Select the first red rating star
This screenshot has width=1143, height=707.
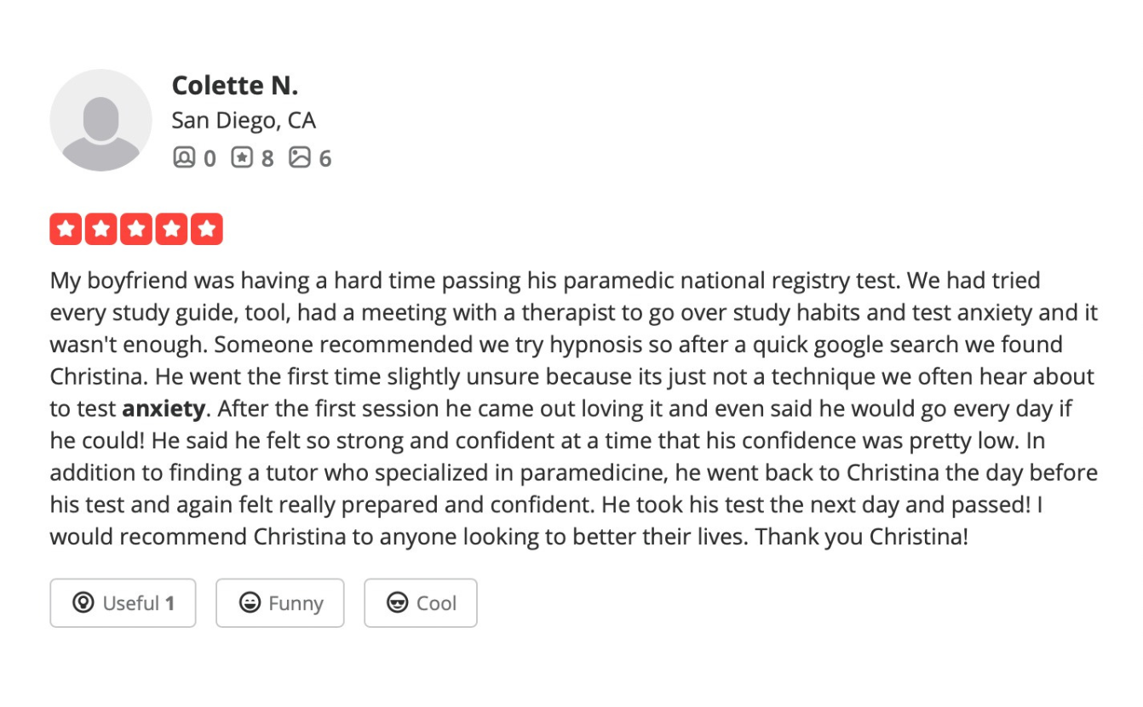[66, 228]
